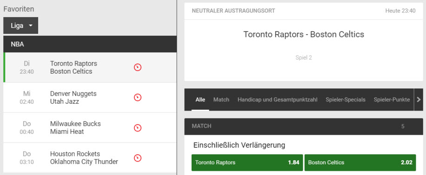Open the Spieler-Specials tab

pos(346,100)
